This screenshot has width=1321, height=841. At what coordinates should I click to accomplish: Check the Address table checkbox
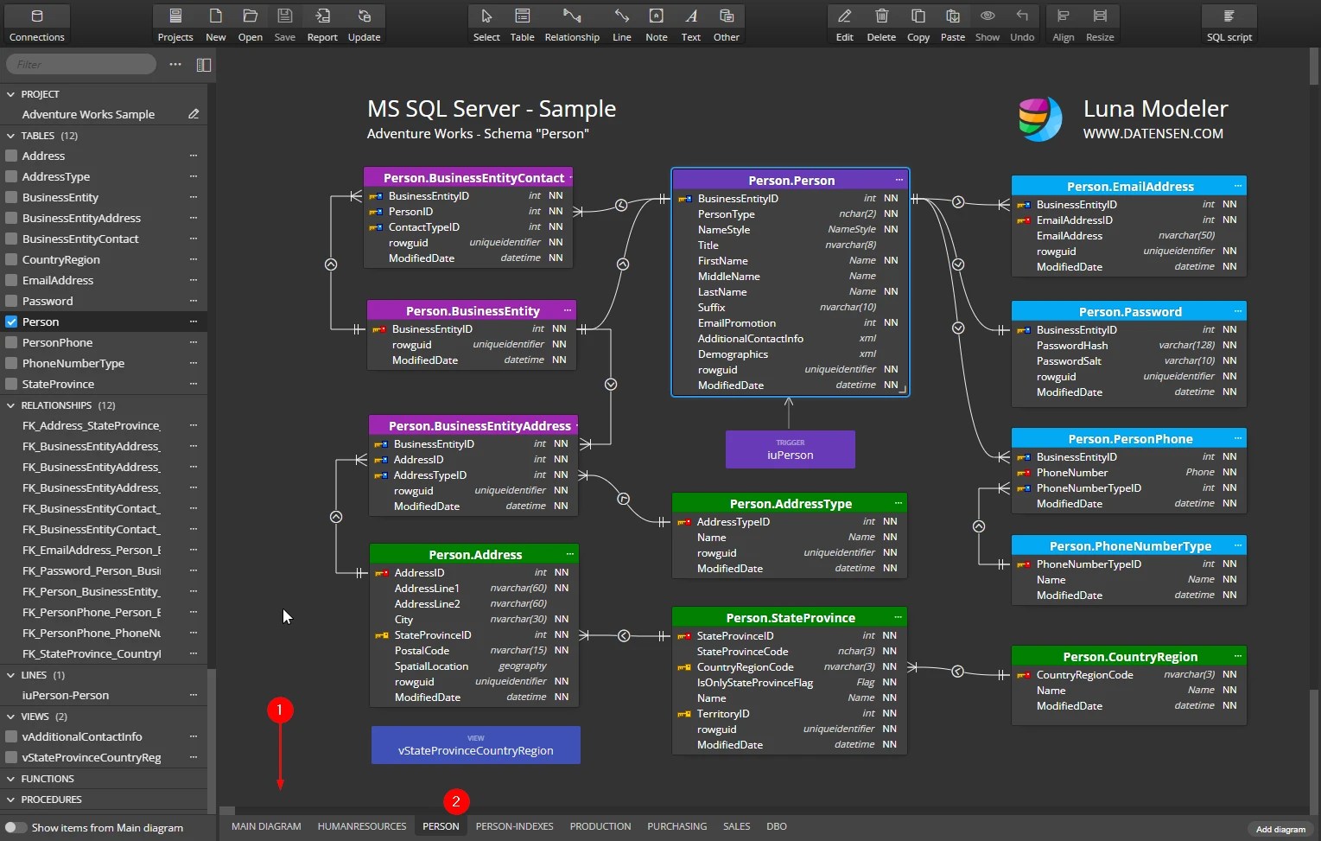pyautogui.click(x=11, y=156)
